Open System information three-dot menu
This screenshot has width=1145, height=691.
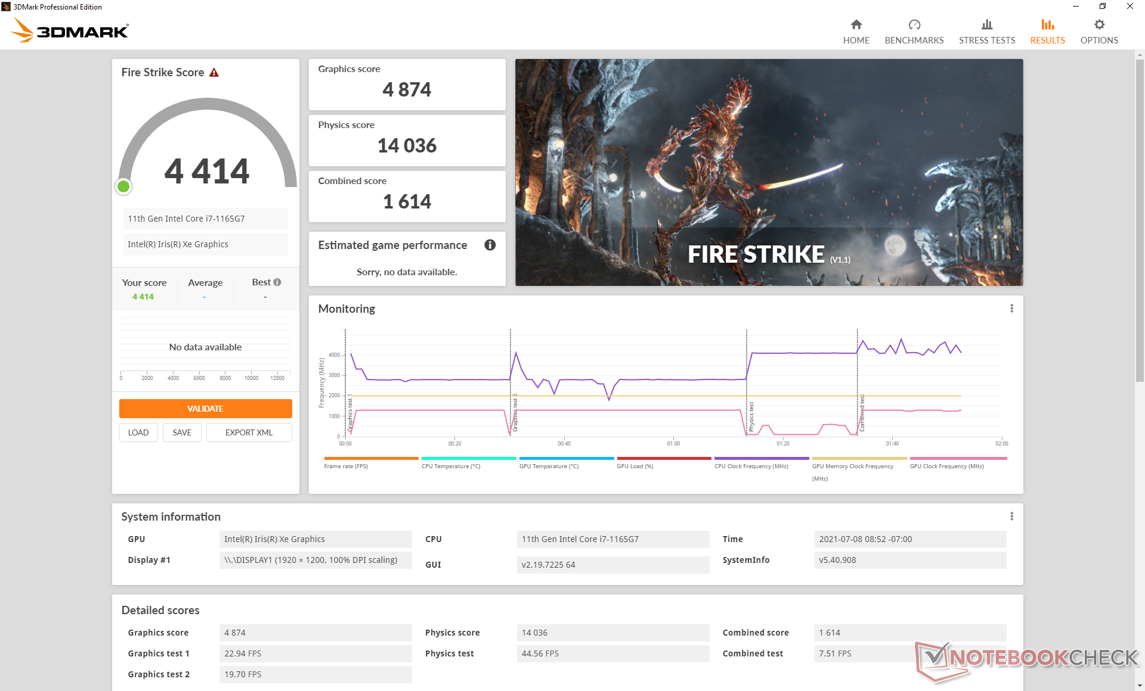[1011, 516]
